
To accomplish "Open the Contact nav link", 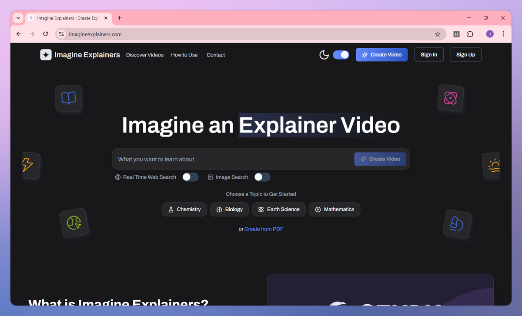I will point(216,55).
